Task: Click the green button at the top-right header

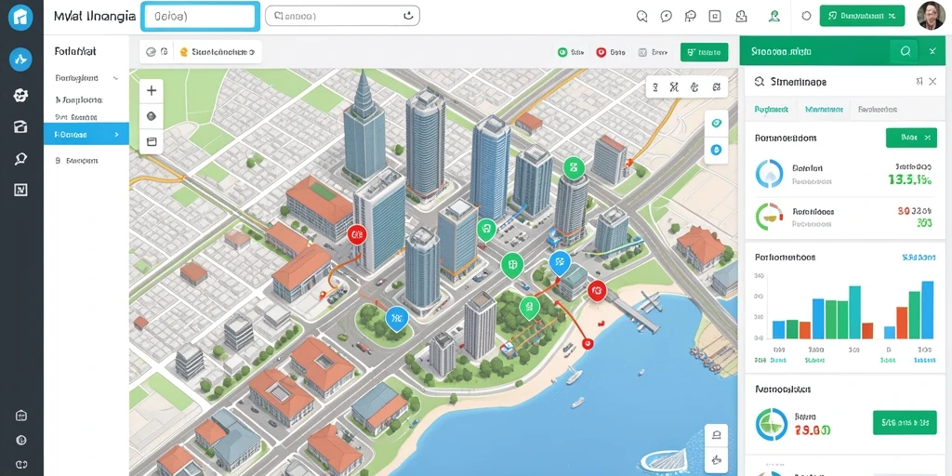Action: (x=862, y=17)
